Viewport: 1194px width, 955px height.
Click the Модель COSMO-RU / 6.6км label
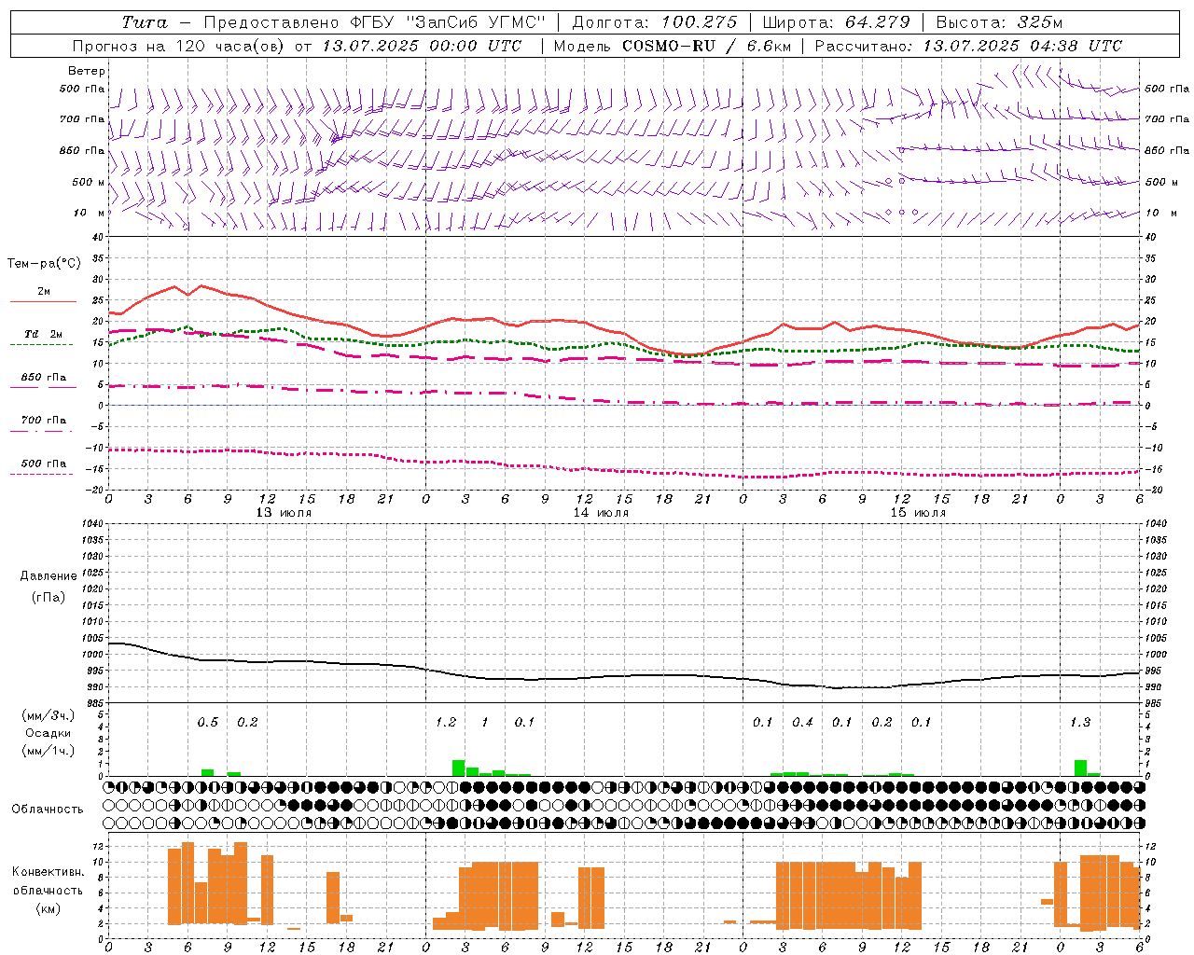673,46
